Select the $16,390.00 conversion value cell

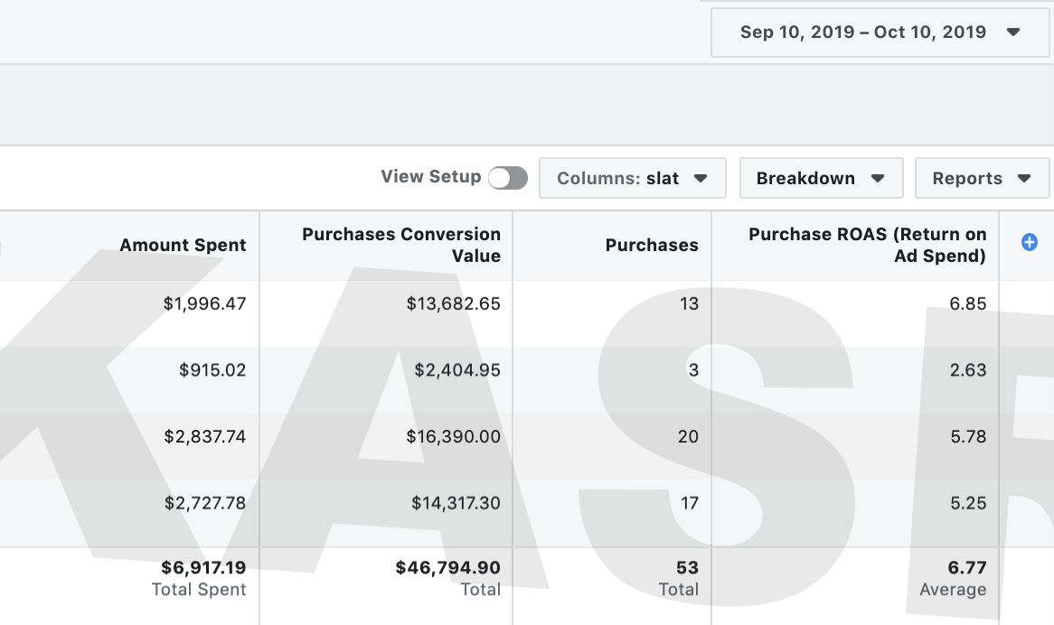point(453,436)
